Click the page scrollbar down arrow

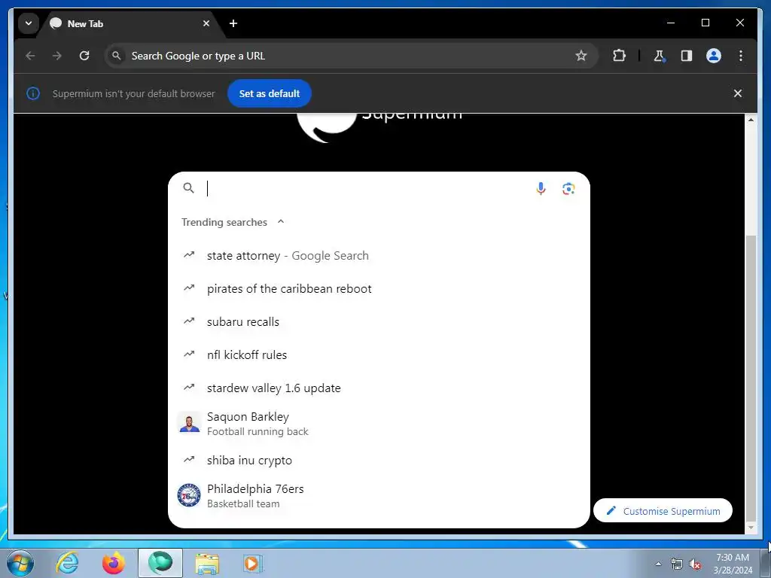pyautogui.click(x=751, y=528)
